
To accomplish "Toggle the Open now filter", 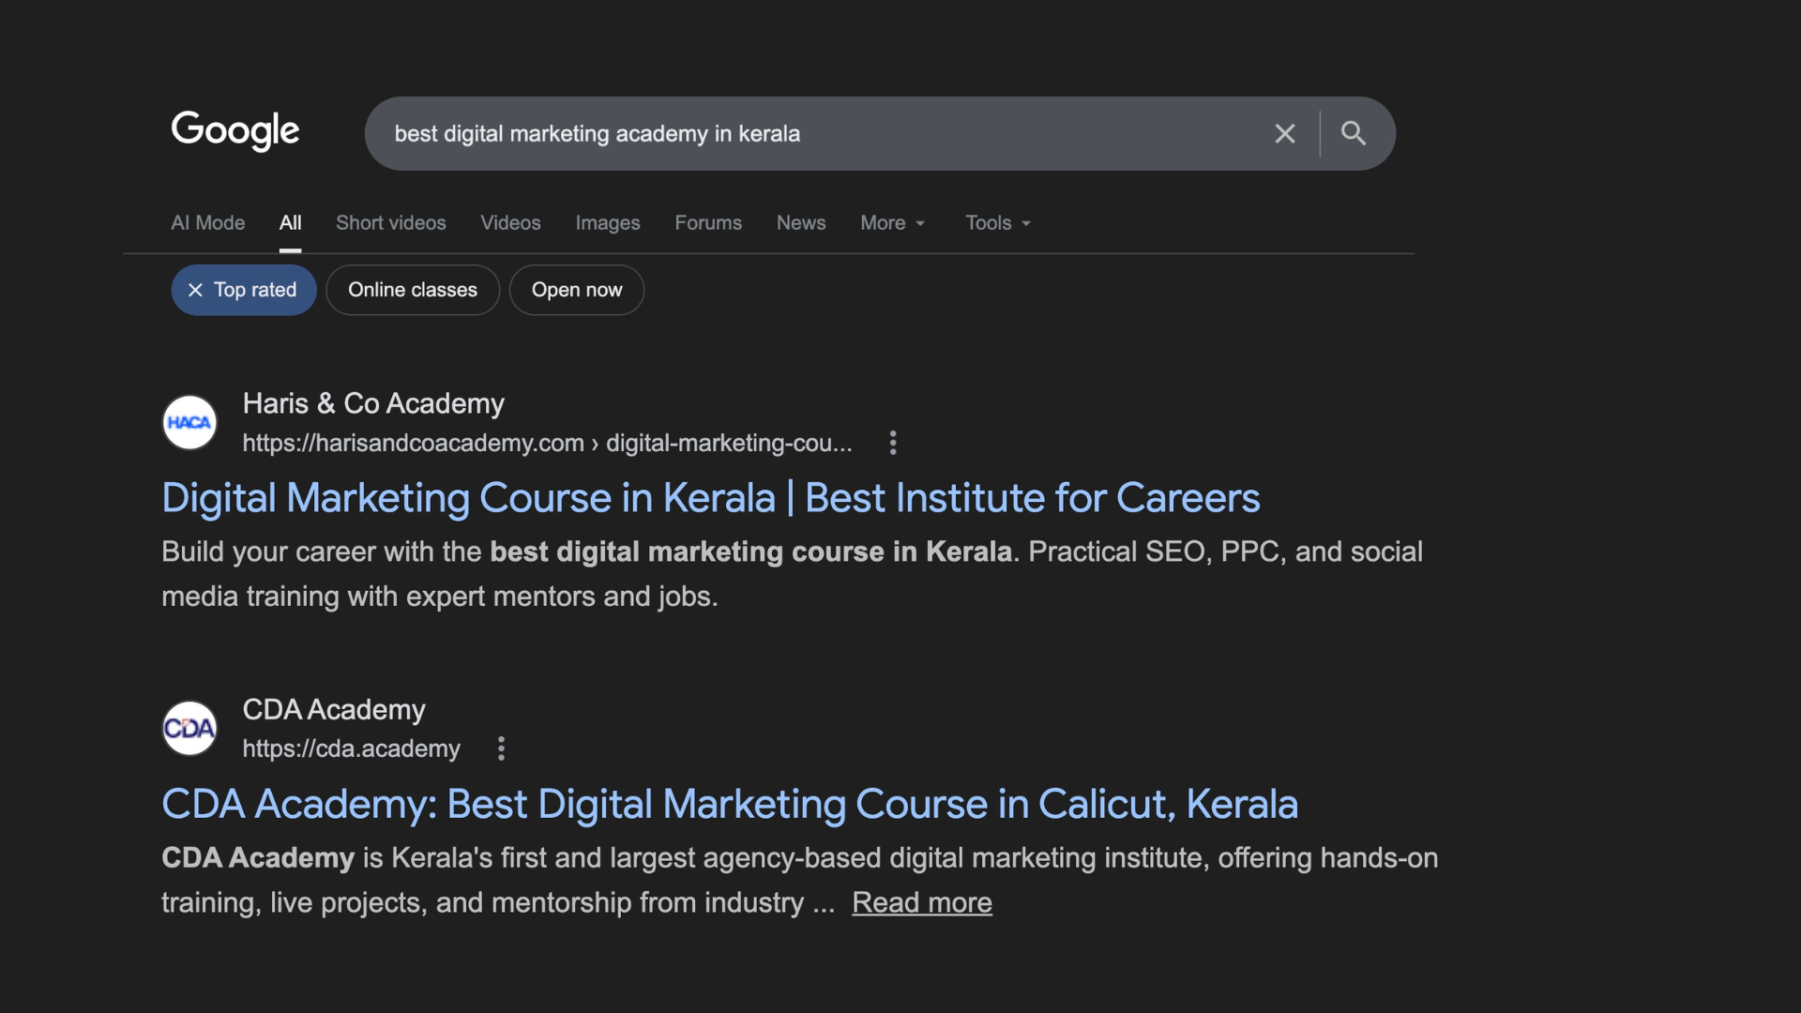I will [x=576, y=291].
